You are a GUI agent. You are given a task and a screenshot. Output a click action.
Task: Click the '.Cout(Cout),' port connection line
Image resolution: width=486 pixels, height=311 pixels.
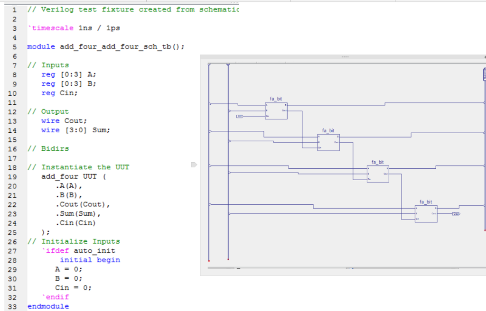coord(83,204)
